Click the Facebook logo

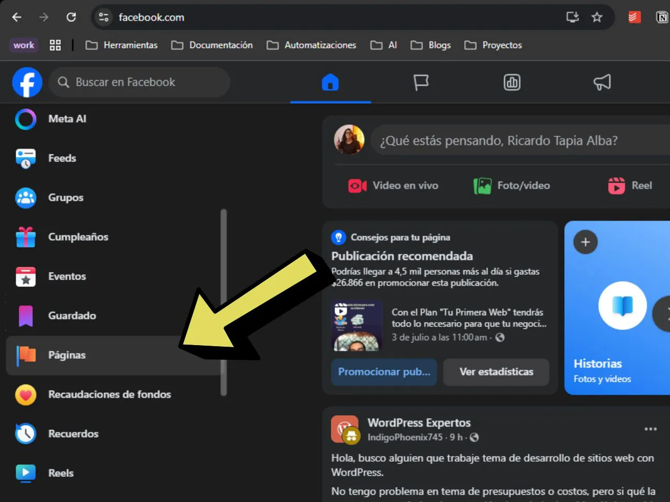(27, 82)
